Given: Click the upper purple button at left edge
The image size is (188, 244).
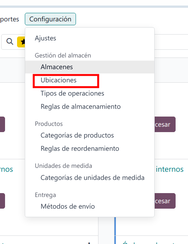Looking at the screenshot, I should click(2, 124).
